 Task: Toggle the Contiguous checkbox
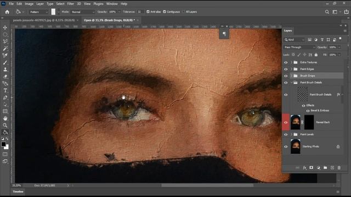tap(165, 12)
